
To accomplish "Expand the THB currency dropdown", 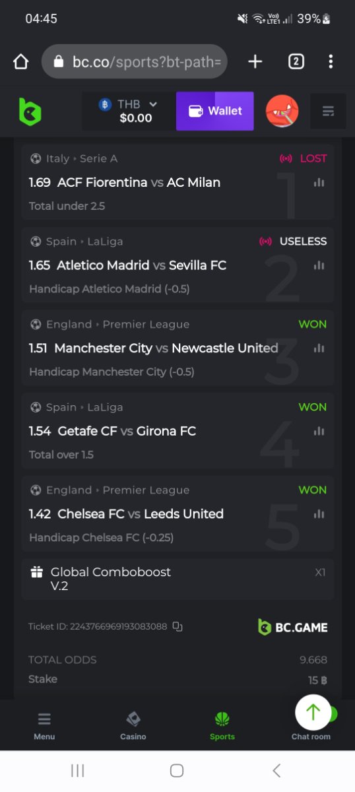I will pos(129,111).
